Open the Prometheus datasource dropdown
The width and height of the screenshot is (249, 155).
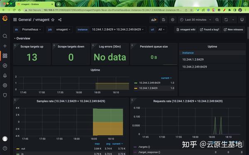pyautogui.click(x=32, y=29)
